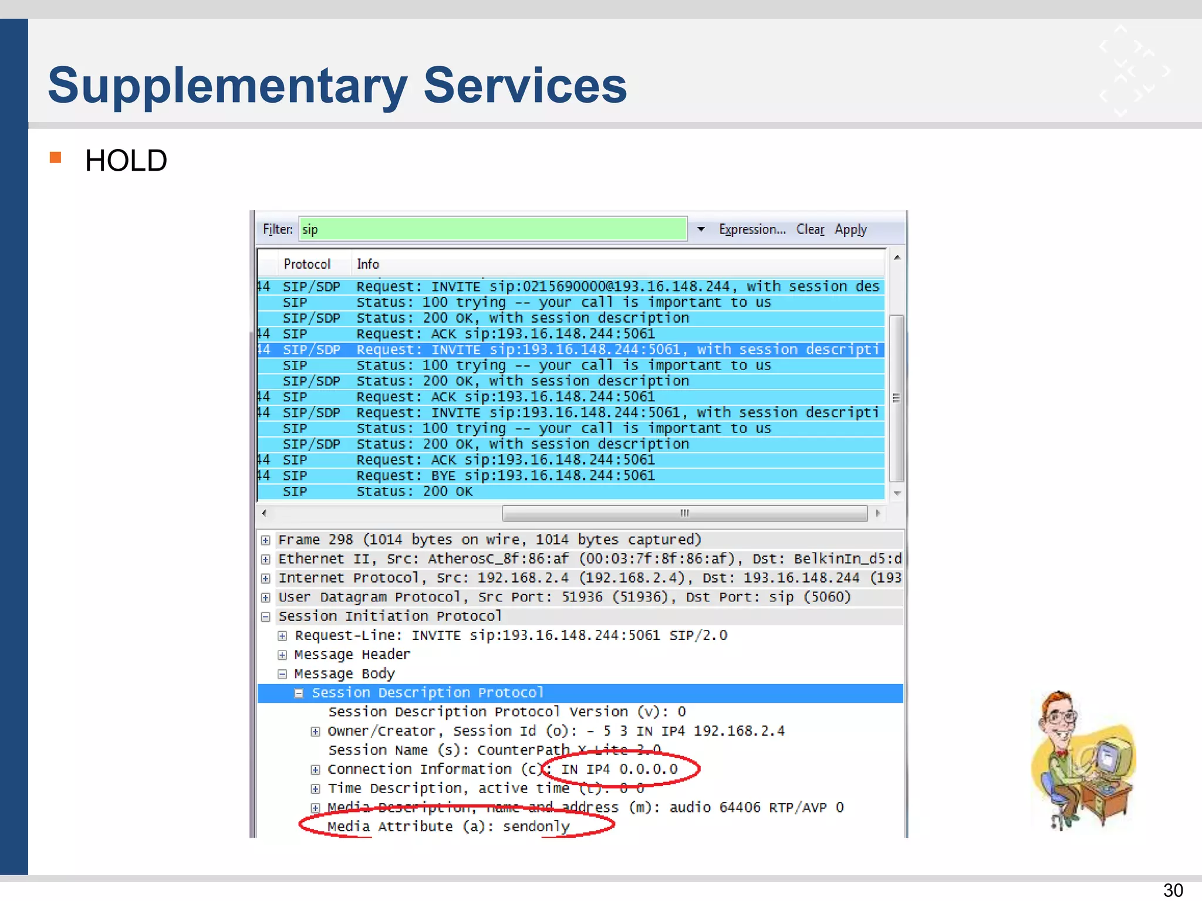Click the Expression... button
The image size is (1202, 901).
click(752, 229)
